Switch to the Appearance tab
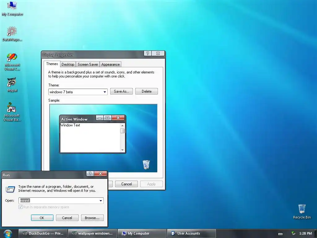The height and width of the screenshot is (238, 317). pos(111,64)
